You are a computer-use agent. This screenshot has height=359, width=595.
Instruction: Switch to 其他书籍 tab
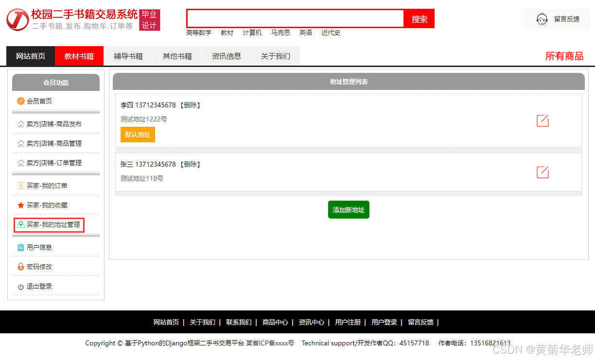tap(177, 56)
